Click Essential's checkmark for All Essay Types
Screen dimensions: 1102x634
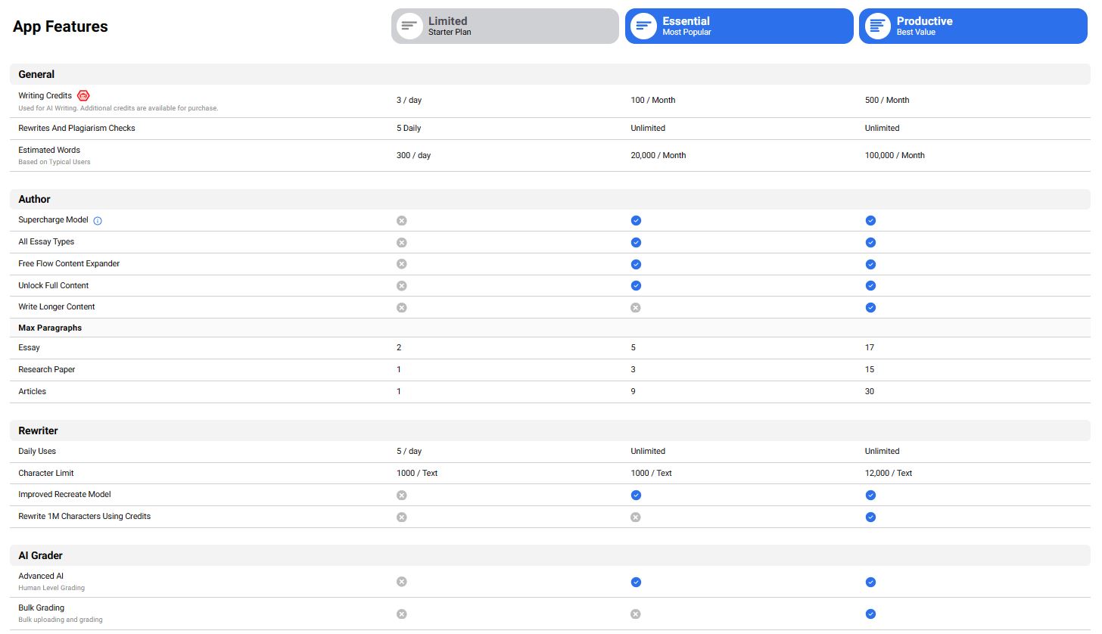pos(636,242)
